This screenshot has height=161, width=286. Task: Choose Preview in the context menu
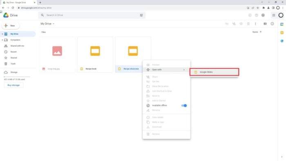pyautogui.click(x=166, y=65)
